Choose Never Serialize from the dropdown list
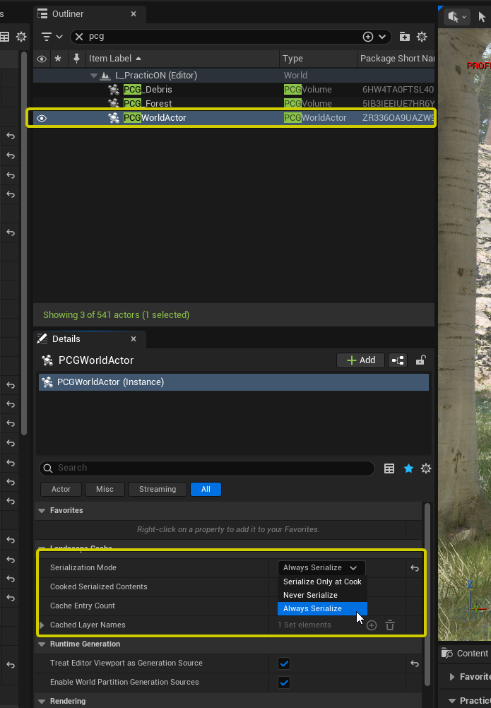491x708 pixels. 310,595
